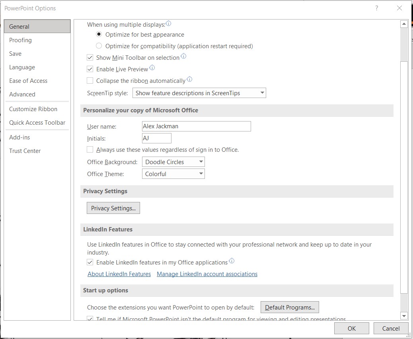Toggle Tell me if PowerPoint isn't default checkbox

(x=90, y=318)
